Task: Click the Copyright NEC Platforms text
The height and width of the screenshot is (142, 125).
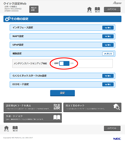Action: point(18,138)
